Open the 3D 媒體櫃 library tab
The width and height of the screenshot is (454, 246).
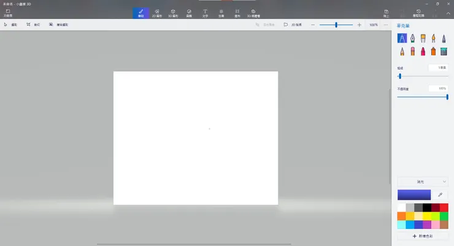253,13
